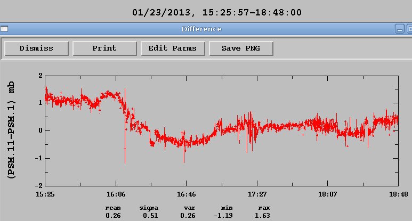Click the Print button

(x=104, y=48)
